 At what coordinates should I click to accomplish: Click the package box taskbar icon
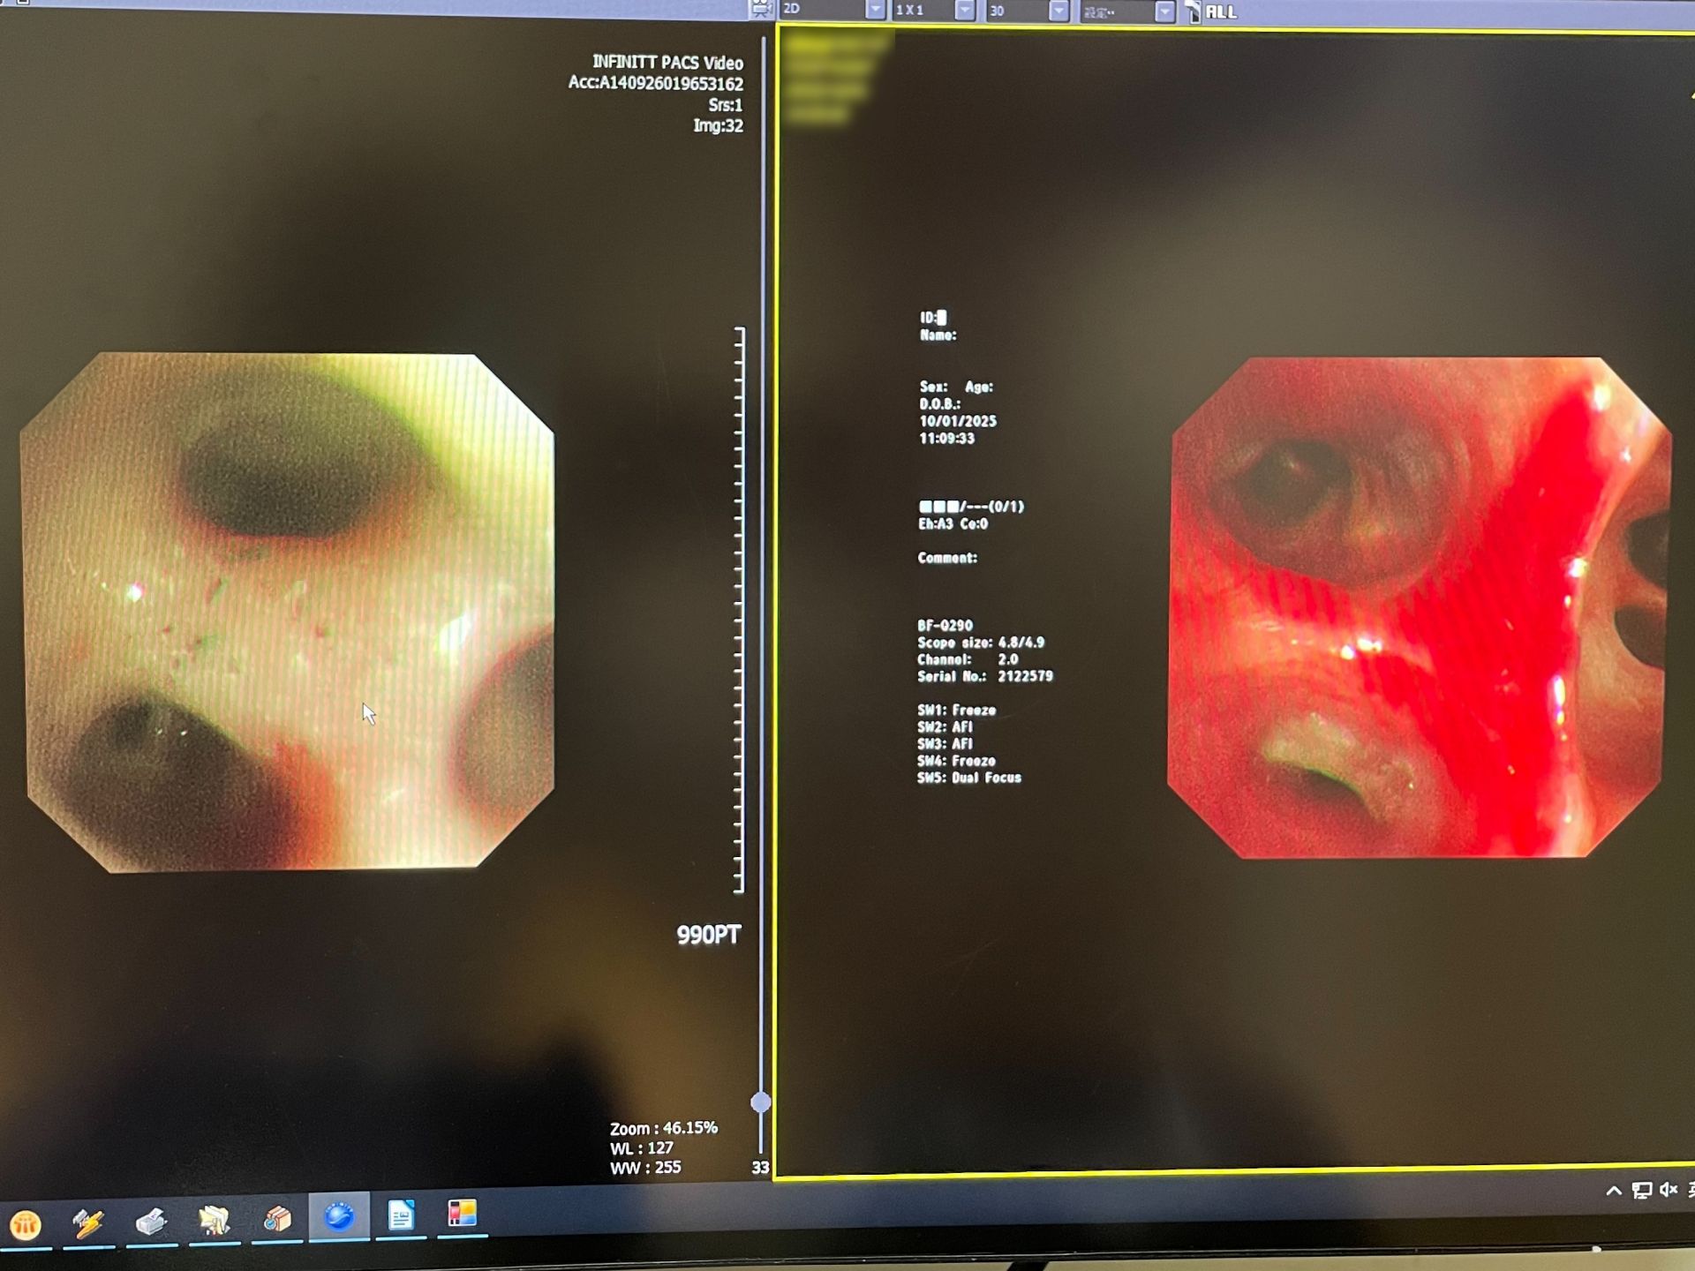tap(277, 1219)
